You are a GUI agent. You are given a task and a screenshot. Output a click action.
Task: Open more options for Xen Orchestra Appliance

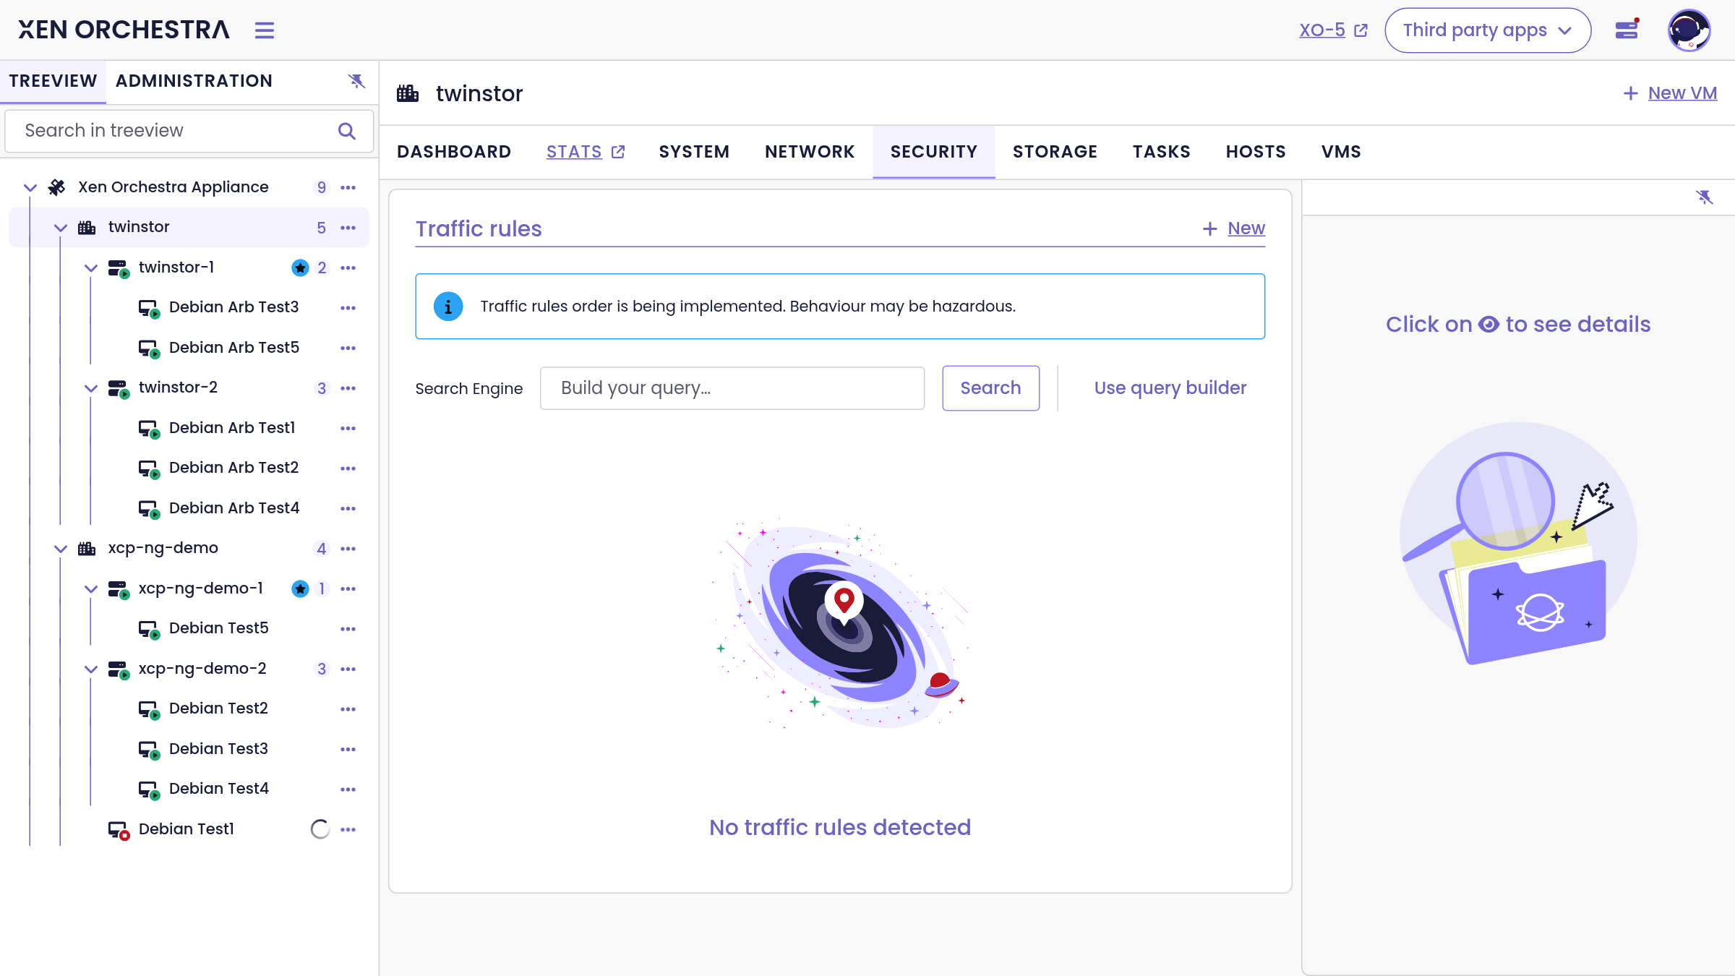[x=348, y=188]
